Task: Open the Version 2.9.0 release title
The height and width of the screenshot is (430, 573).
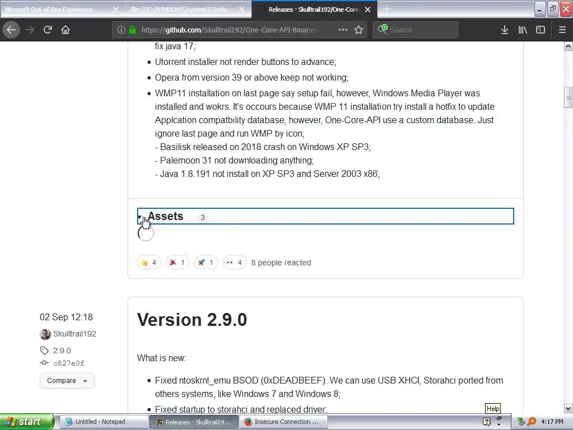Action: 192,320
